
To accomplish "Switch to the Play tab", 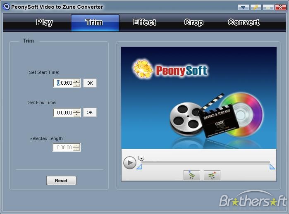I will (44, 22).
